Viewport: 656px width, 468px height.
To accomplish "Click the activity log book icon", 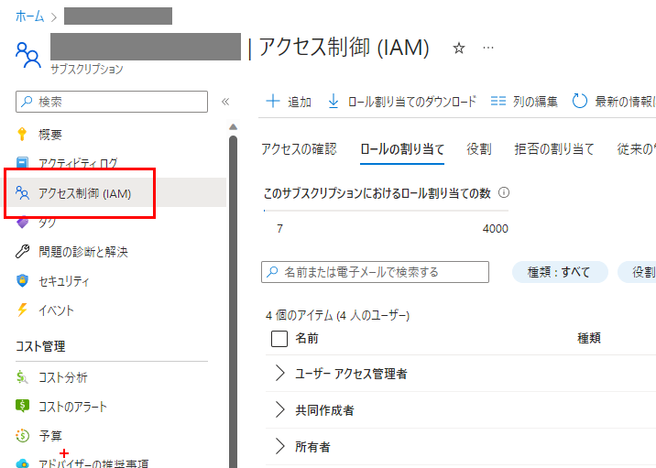I will [x=22, y=163].
